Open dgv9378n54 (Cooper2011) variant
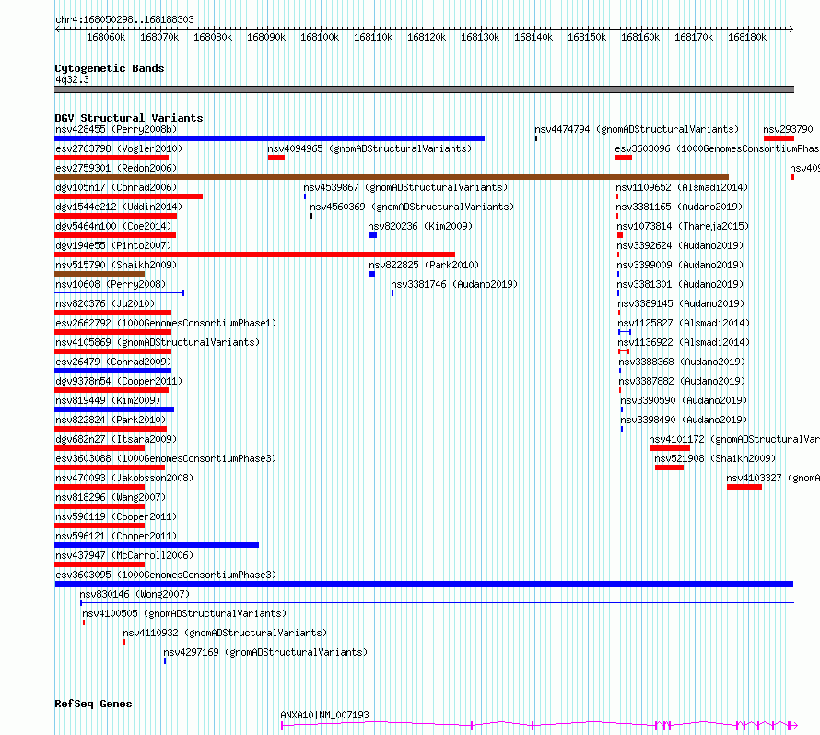 (x=119, y=381)
